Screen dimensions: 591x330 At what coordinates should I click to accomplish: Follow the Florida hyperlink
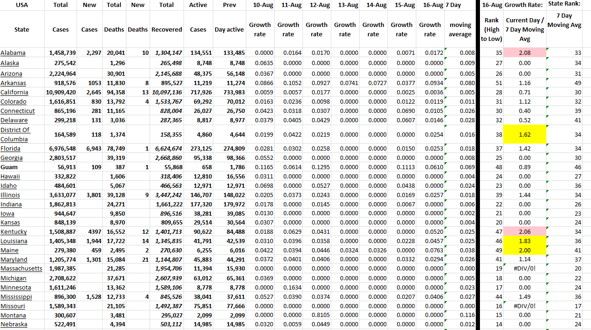[x=10, y=149]
